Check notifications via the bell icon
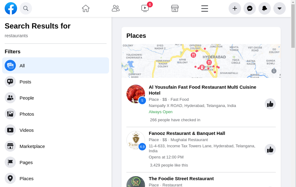The image size is (296, 187). 264,8
